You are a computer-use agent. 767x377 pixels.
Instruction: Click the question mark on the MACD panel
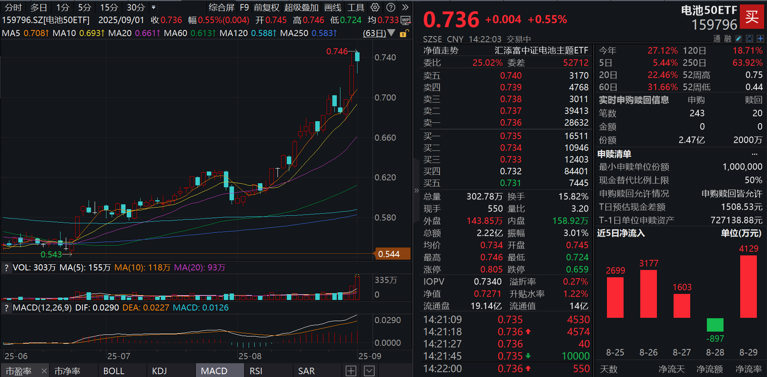pos(6,308)
